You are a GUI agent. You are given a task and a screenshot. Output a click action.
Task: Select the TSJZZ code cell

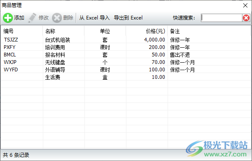coord(11,40)
